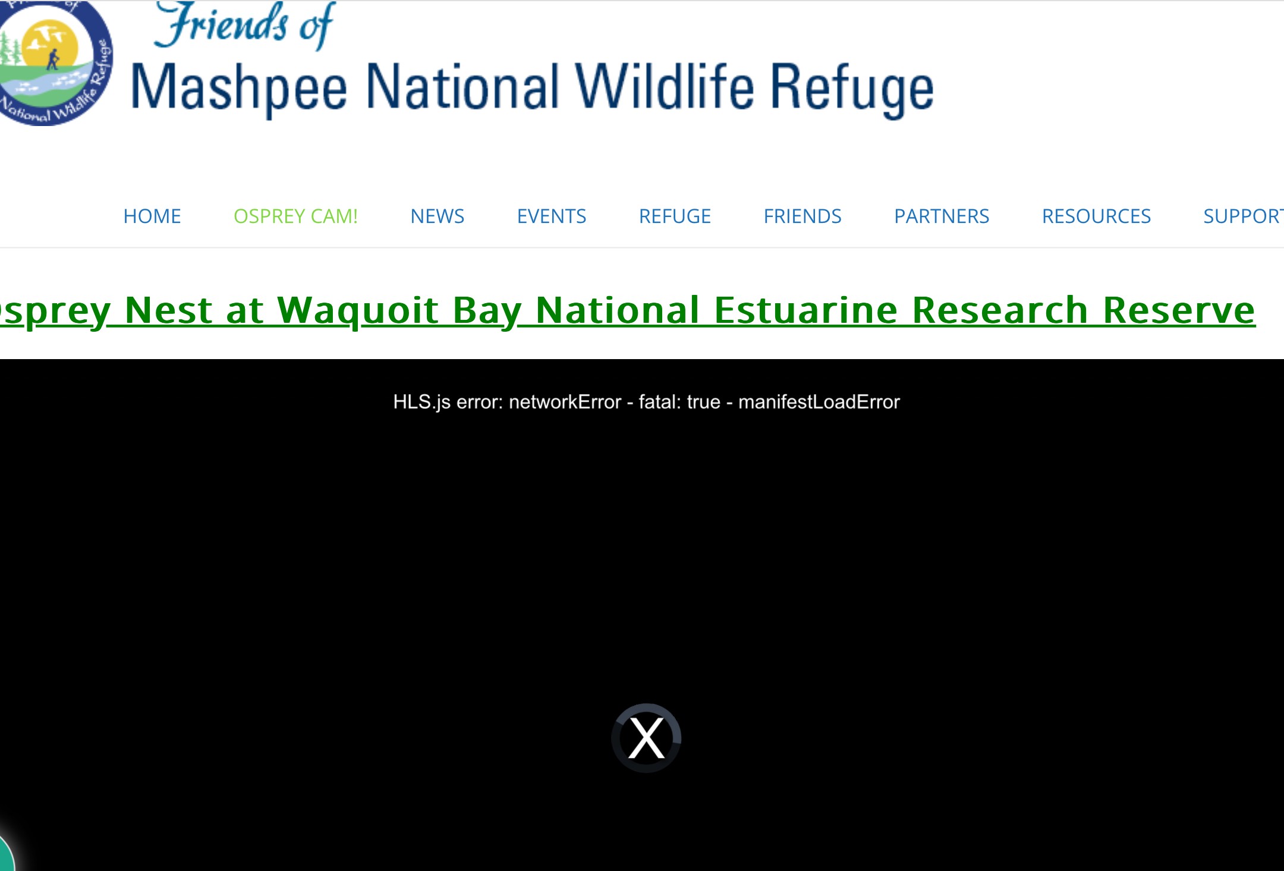Go to the NEWS page
Screen dimensions: 1284x871
click(x=438, y=216)
